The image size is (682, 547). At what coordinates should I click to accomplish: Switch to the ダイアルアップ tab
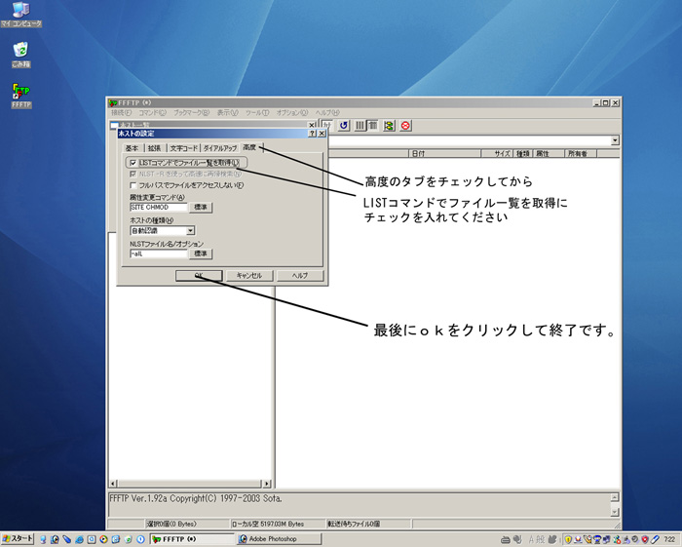pyautogui.click(x=220, y=148)
